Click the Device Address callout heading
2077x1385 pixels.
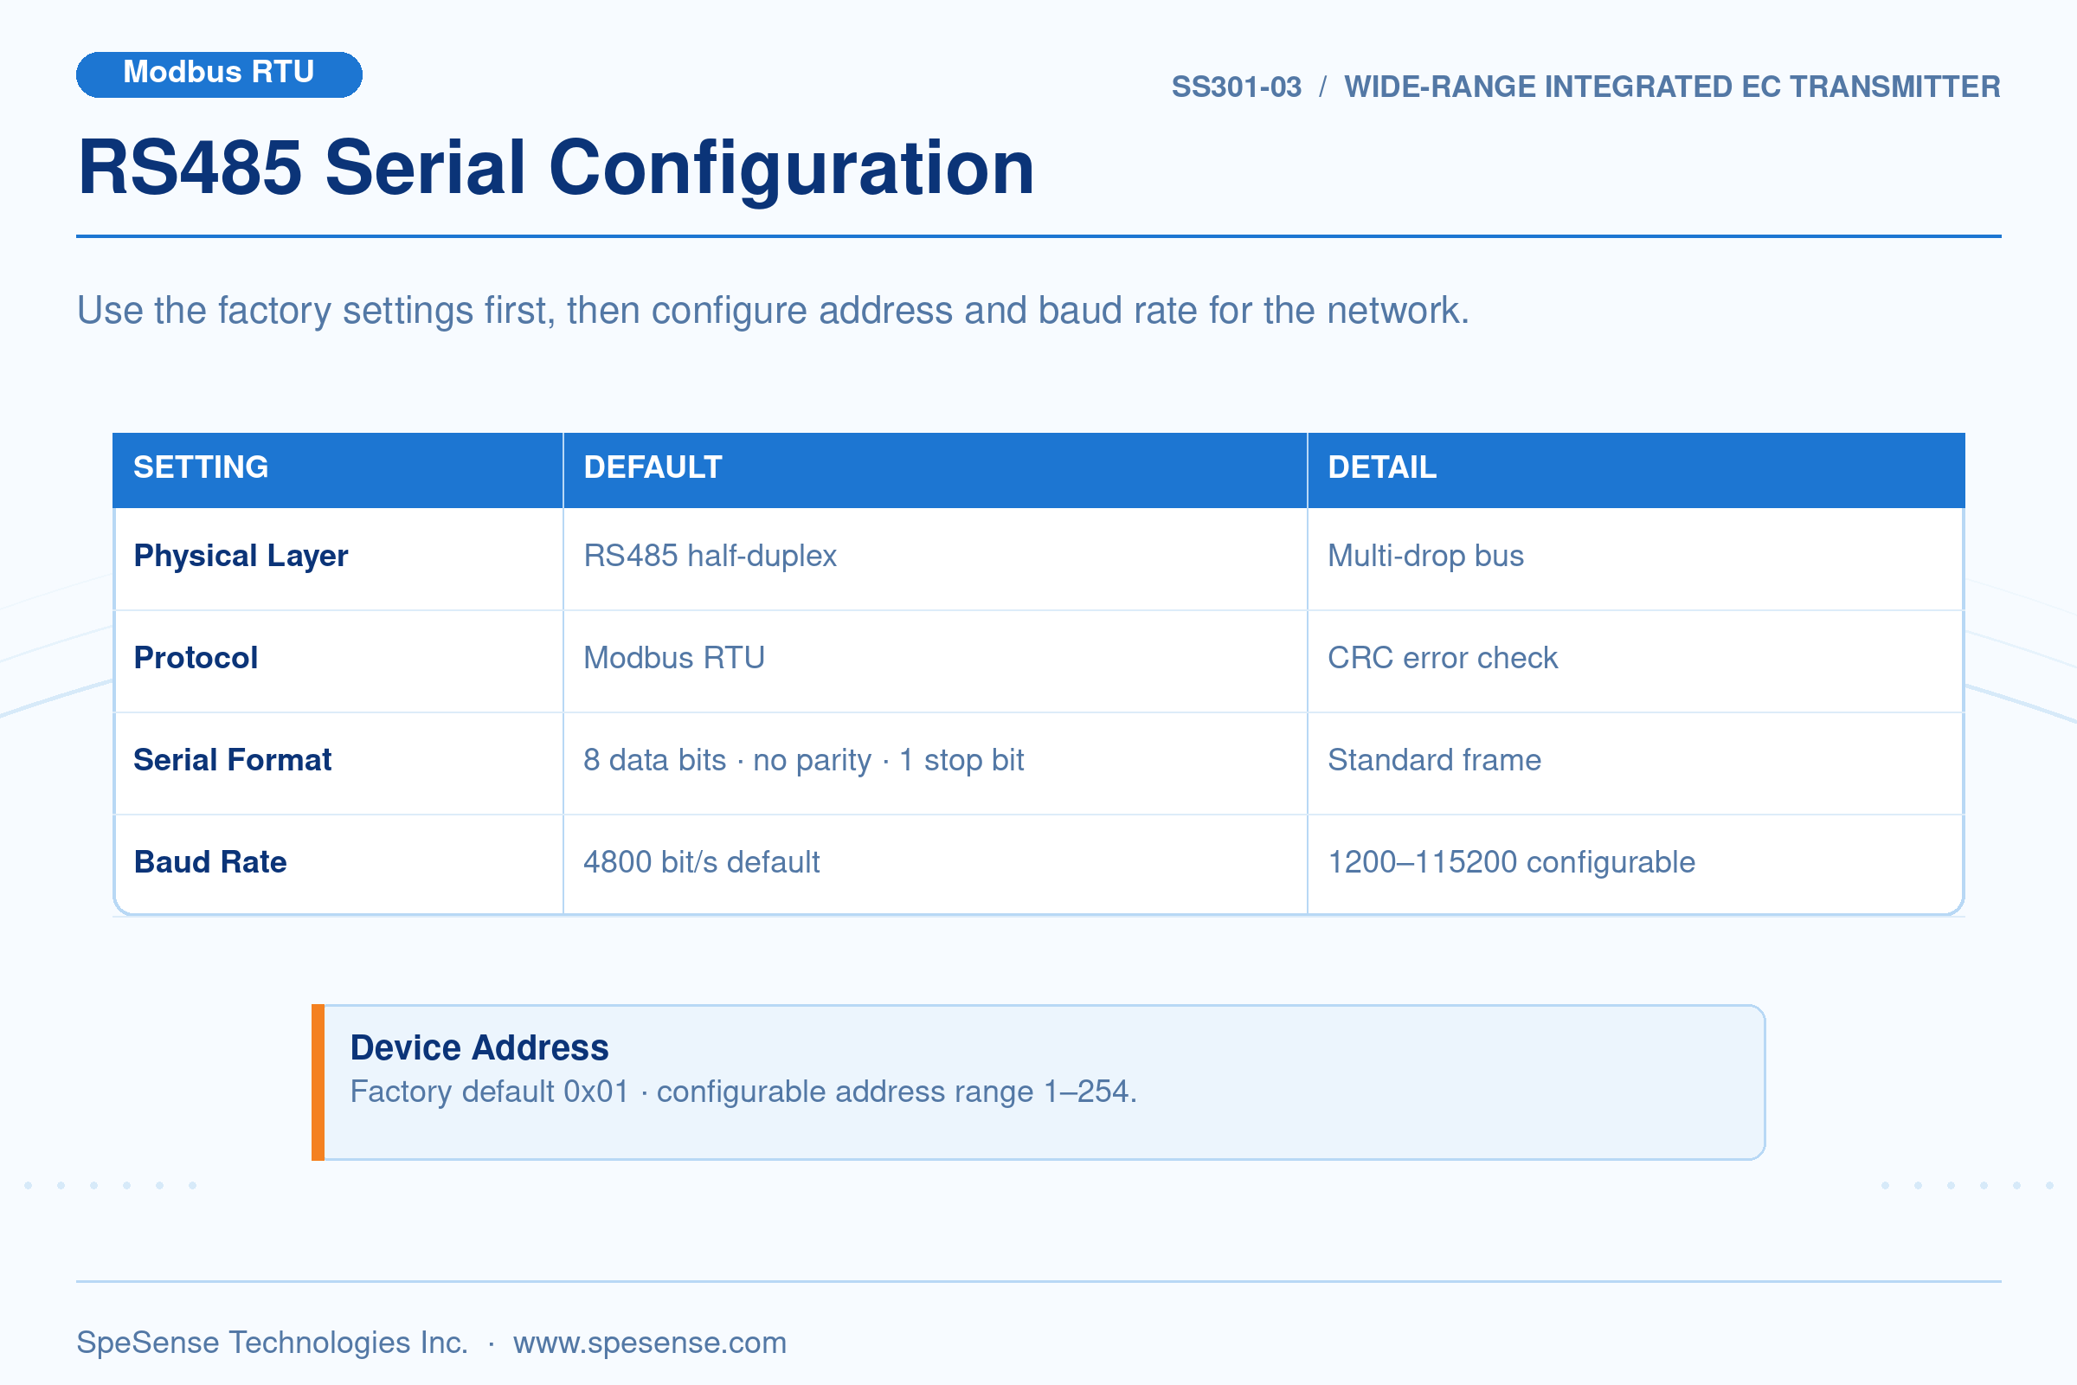[479, 1047]
